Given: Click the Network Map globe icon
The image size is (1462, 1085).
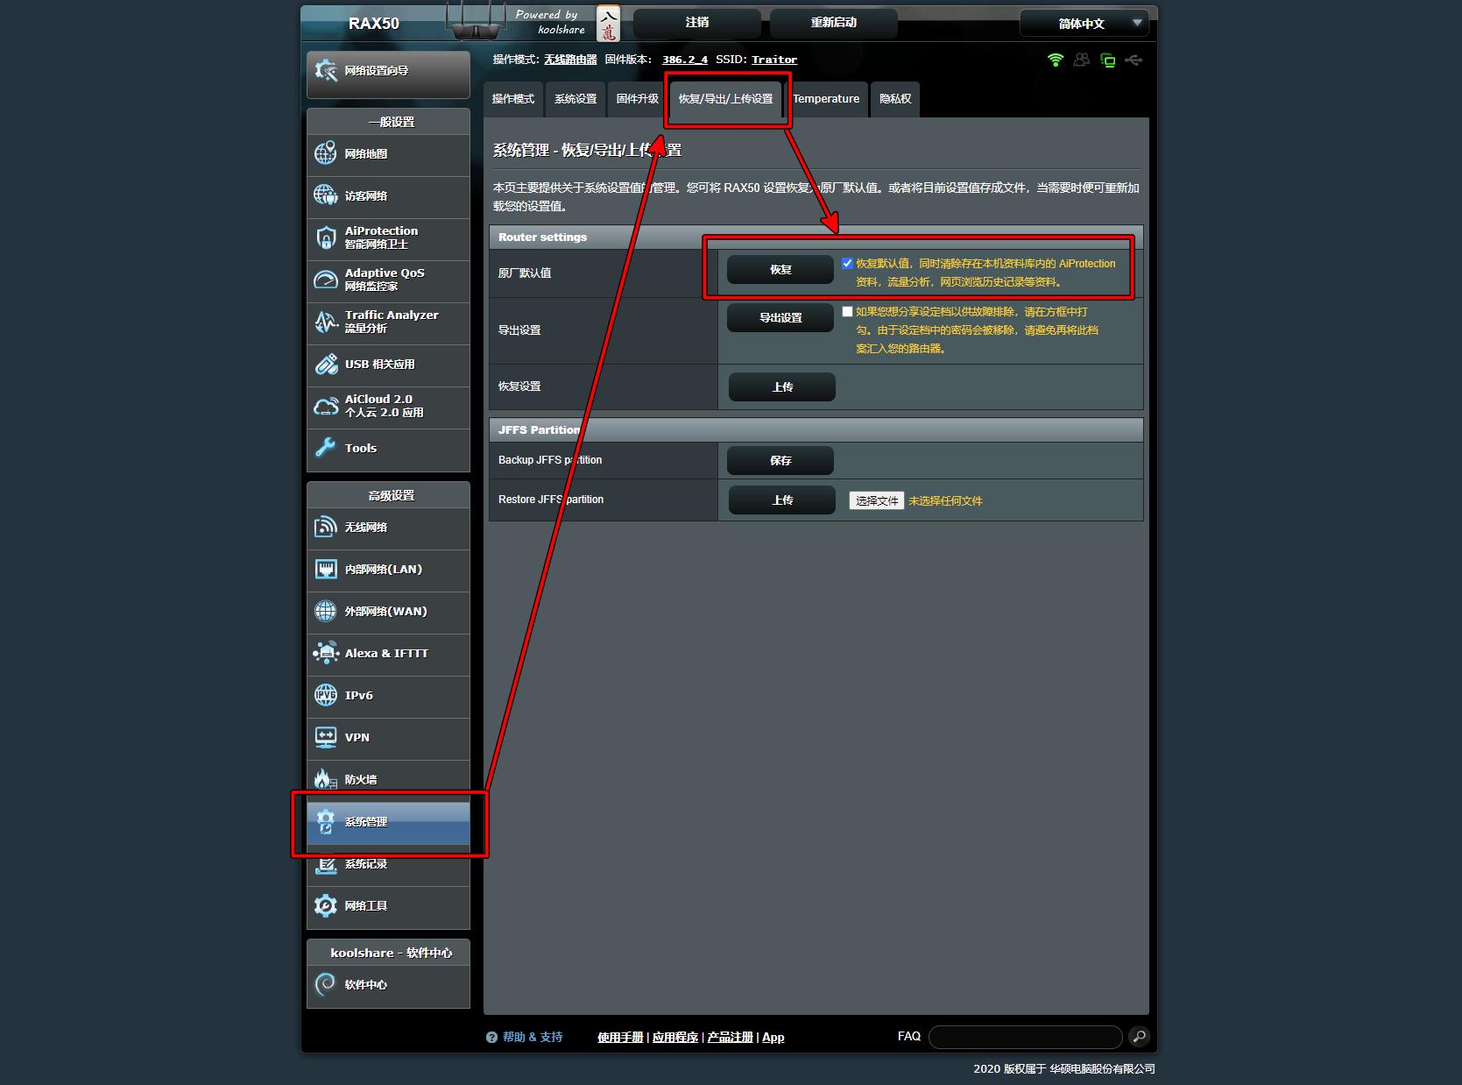Looking at the screenshot, I should (325, 153).
